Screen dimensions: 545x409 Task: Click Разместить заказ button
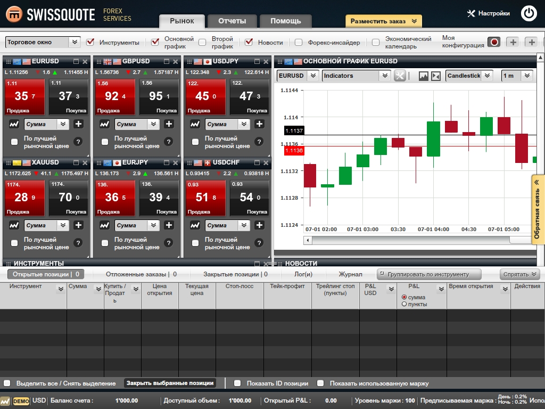point(383,21)
